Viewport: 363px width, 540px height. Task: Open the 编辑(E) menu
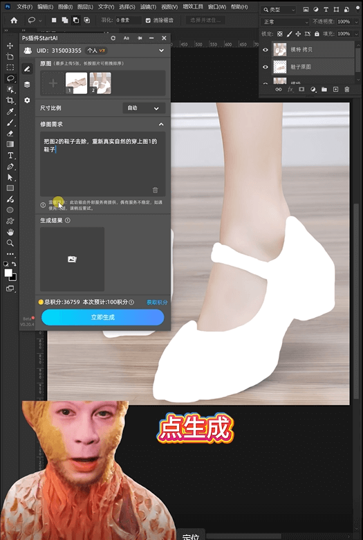(46, 7)
